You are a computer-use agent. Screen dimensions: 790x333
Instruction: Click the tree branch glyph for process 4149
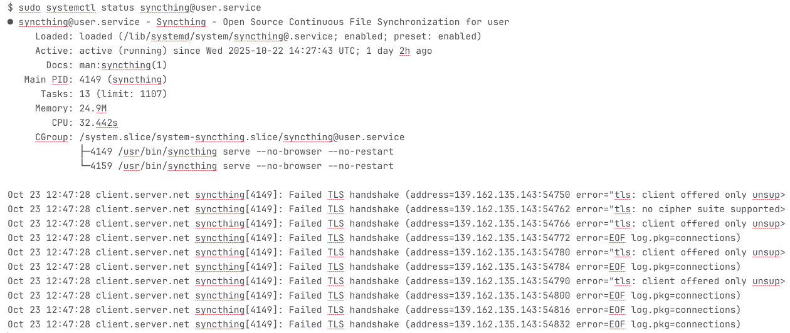85,151
